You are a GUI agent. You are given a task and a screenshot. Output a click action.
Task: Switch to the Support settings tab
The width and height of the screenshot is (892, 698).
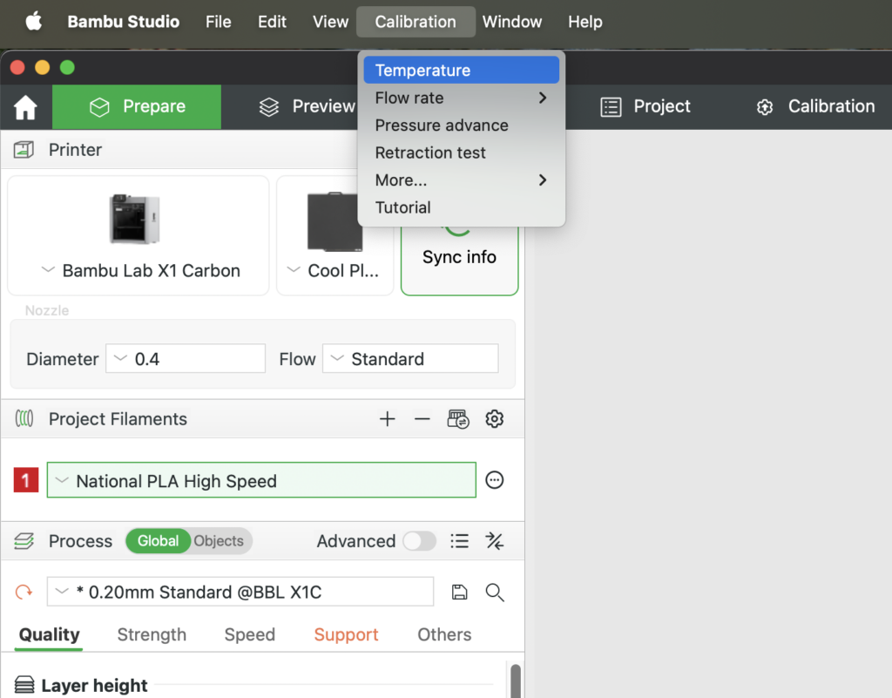(346, 634)
